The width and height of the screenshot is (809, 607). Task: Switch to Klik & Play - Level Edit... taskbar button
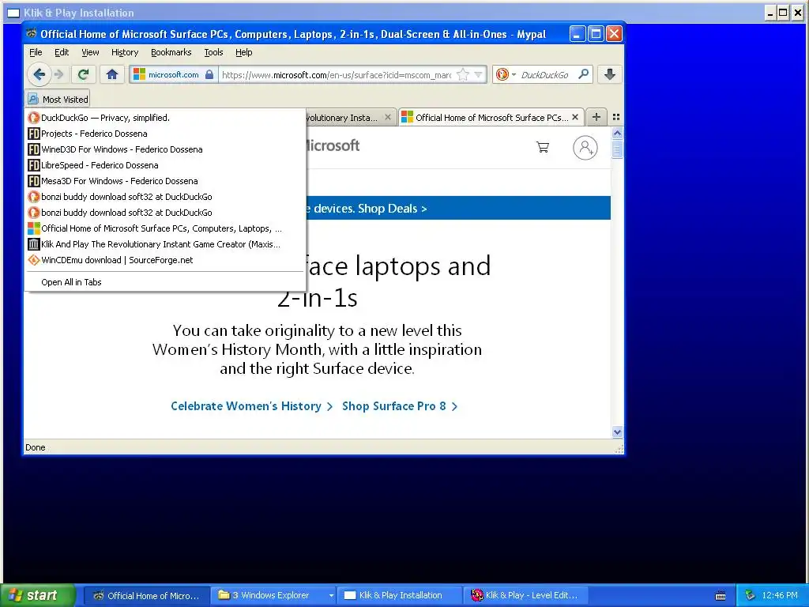pos(527,596)
